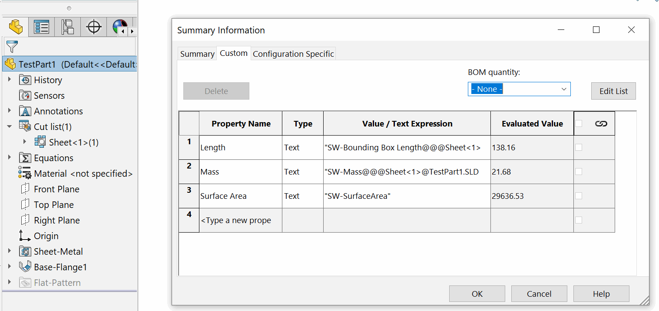Expand the Equations tree node

pos(10,157)
